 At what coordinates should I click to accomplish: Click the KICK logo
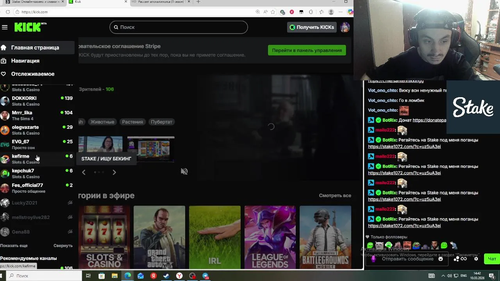30,27
